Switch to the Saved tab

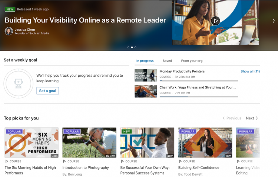[x=168, y=61]
